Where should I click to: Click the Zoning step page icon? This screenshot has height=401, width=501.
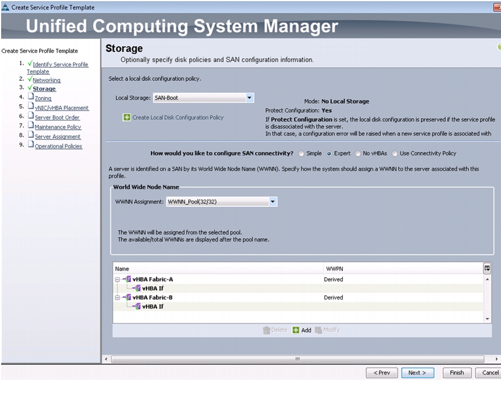[31, 96]
